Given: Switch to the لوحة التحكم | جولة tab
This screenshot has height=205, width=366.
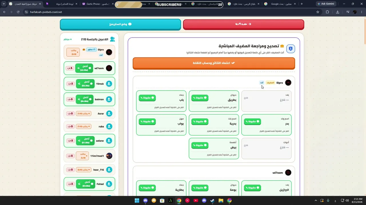Looking at the screenshot, I should [61, 4].
